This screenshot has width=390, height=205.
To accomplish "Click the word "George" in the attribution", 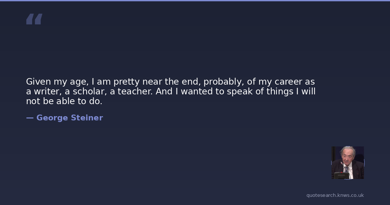I will [x=49, y=118].
